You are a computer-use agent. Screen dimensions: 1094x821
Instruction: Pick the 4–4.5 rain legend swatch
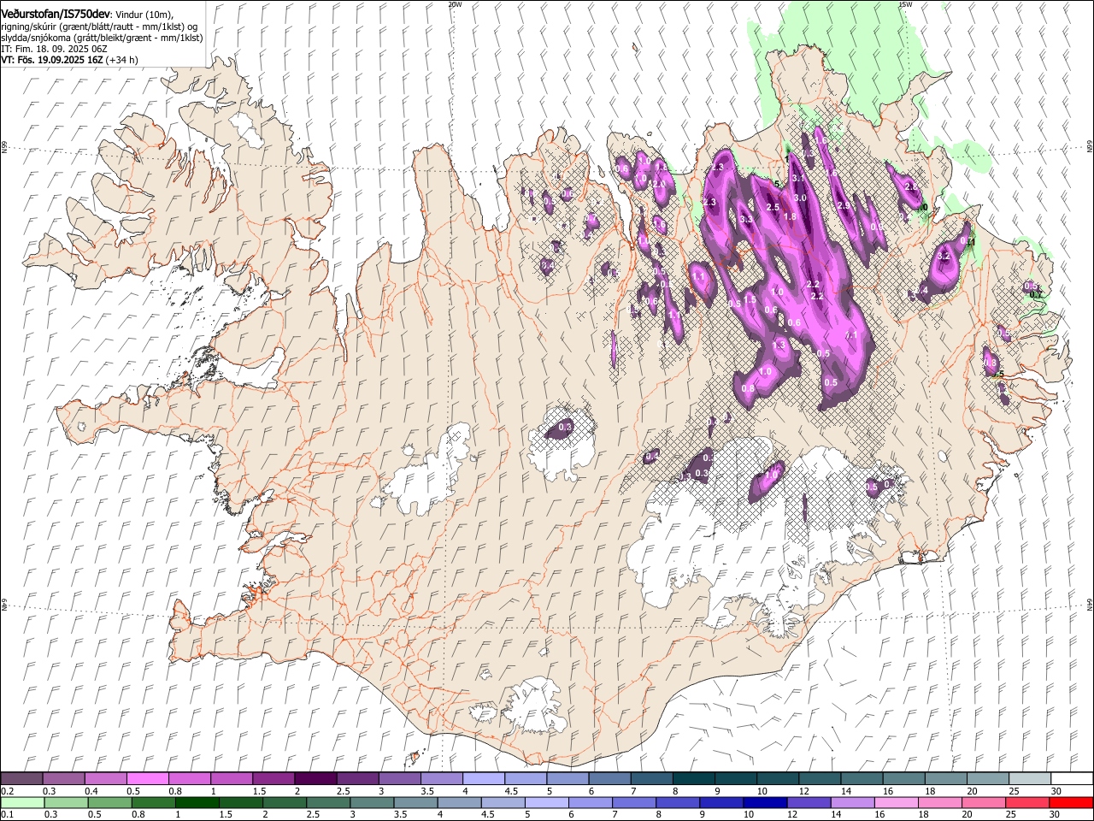click(x=458, y=803)
